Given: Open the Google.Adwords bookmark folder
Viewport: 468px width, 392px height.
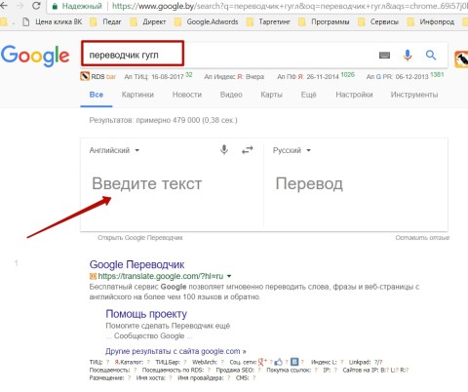Looking at the screenshot, I should pyautogui.click(x=206, y=21).
